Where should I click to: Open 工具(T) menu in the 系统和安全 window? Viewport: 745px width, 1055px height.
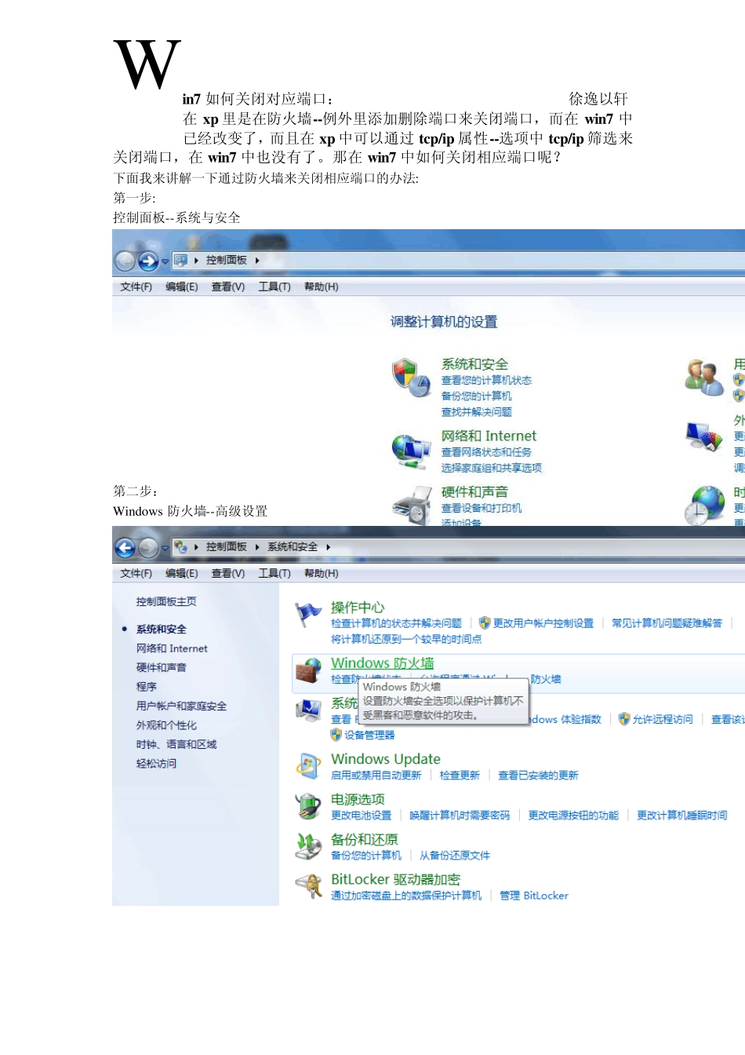point(274,574)
